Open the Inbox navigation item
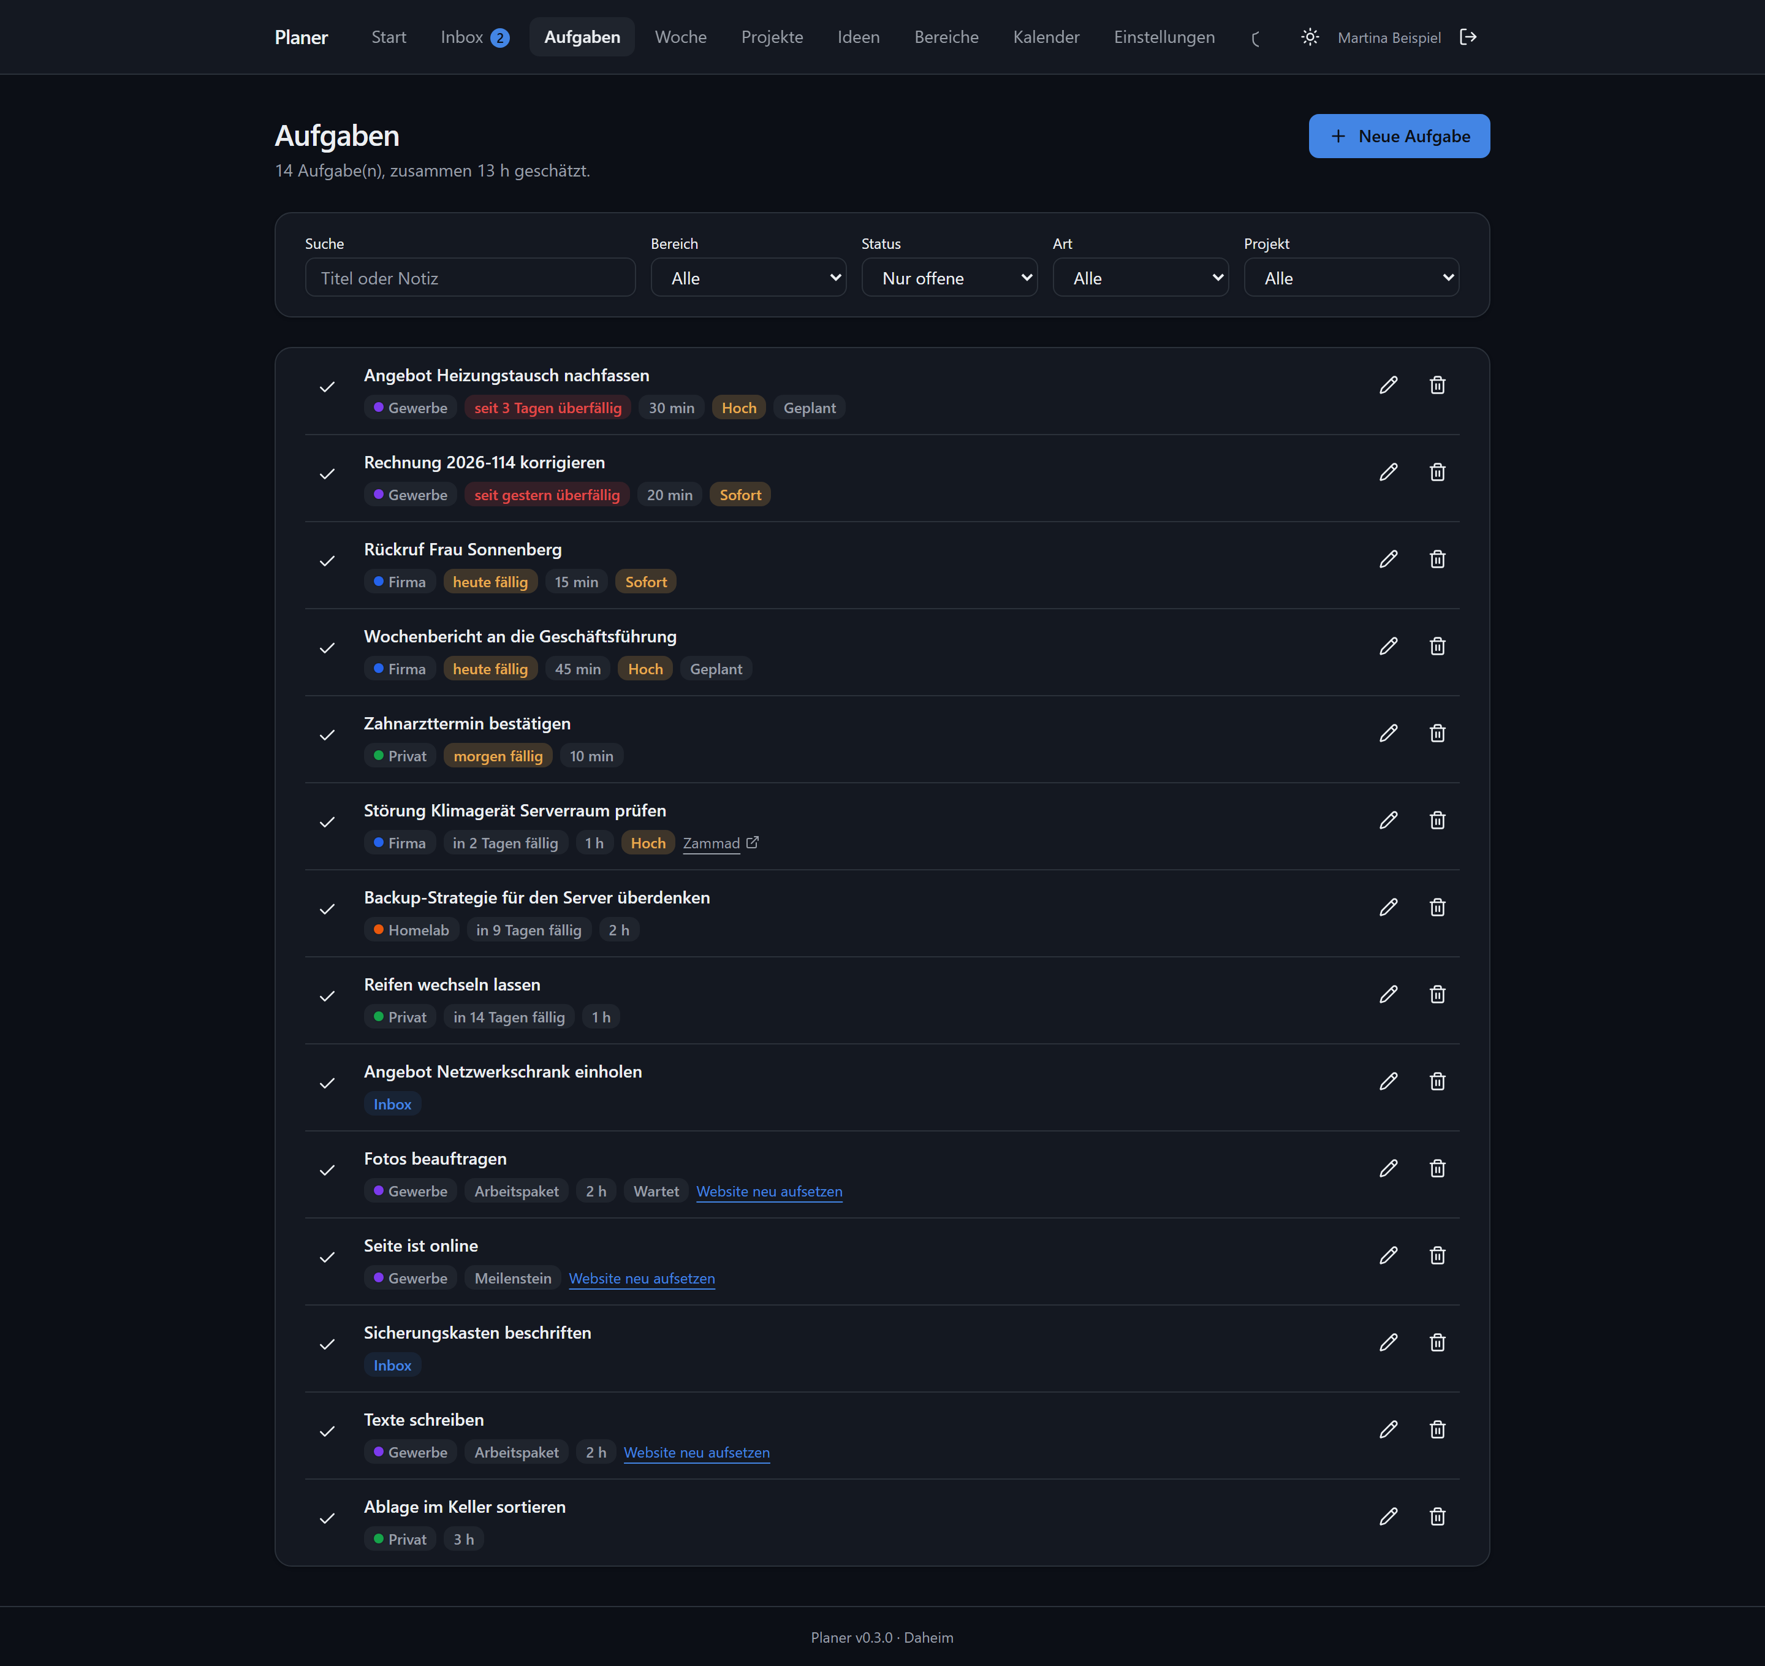The image size is (1765, 1666). tap(474, 37)
